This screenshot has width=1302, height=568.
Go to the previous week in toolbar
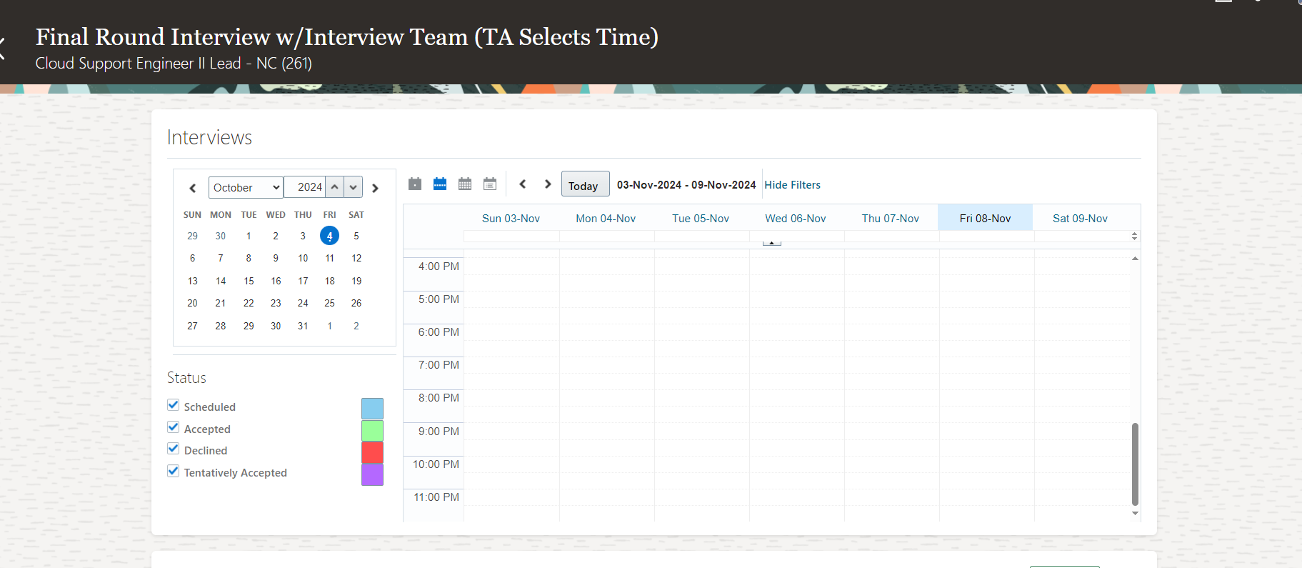coord(523,184)
